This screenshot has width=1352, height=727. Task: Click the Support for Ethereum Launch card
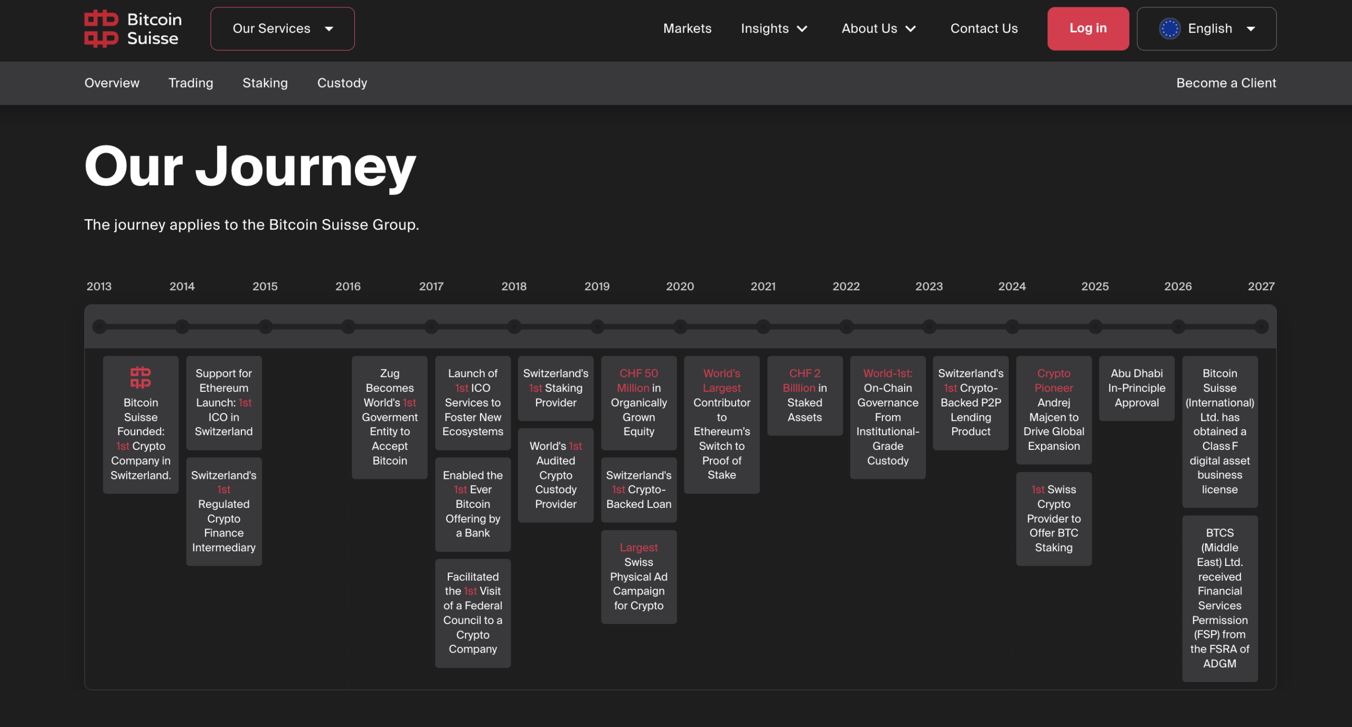224,402
